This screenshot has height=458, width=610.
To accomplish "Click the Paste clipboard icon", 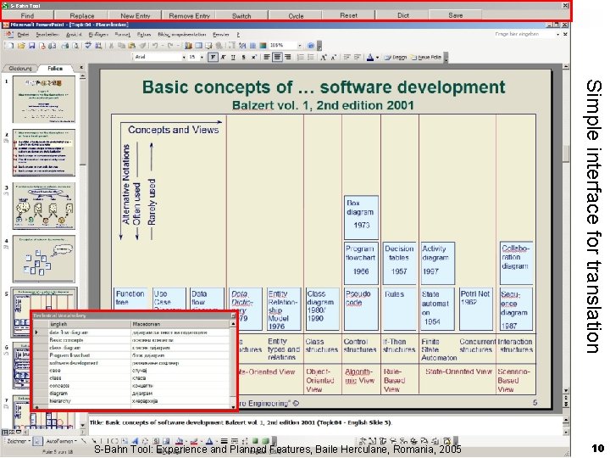I will [131, 46].
